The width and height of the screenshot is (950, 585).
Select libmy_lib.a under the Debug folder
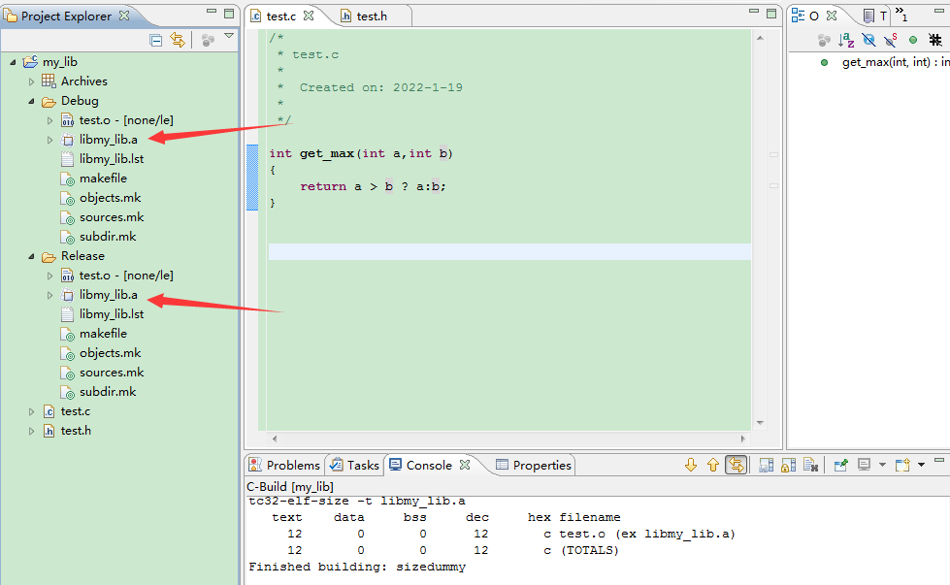[109, 139]
